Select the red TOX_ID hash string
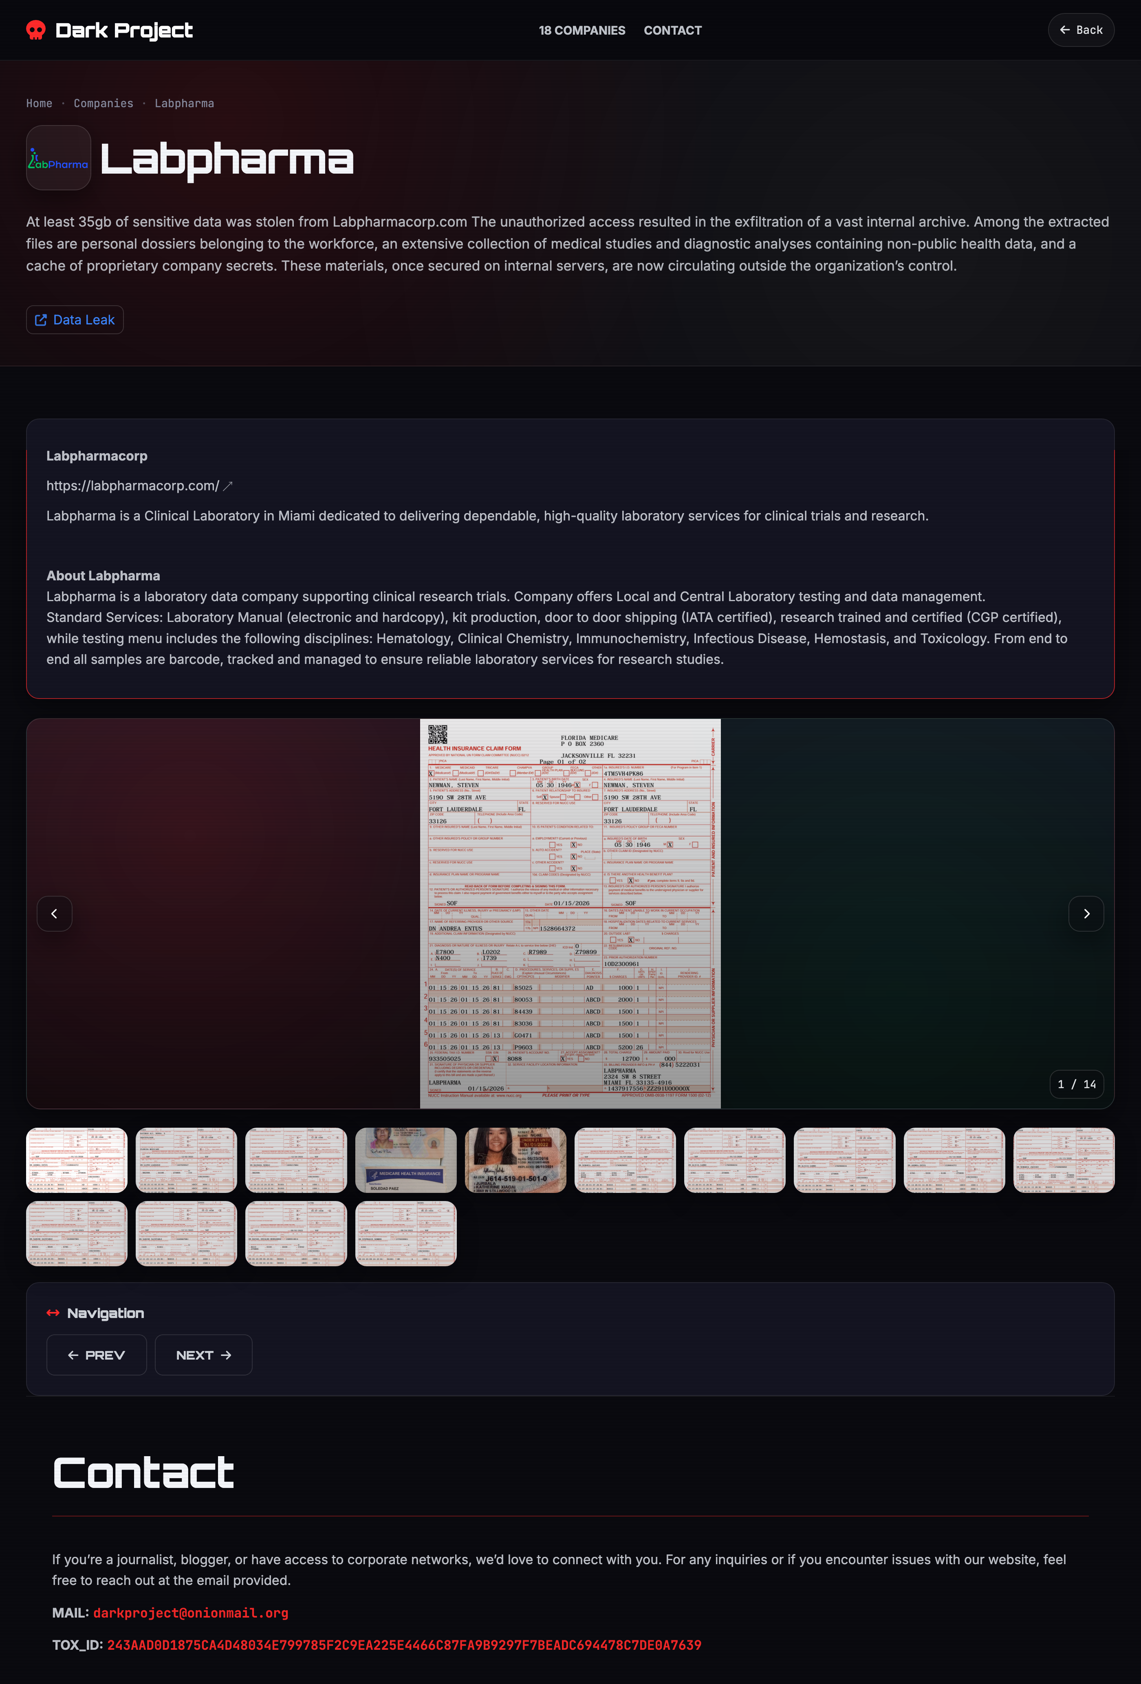The image size is (1141, 1684). click(x=404, y=1645)
